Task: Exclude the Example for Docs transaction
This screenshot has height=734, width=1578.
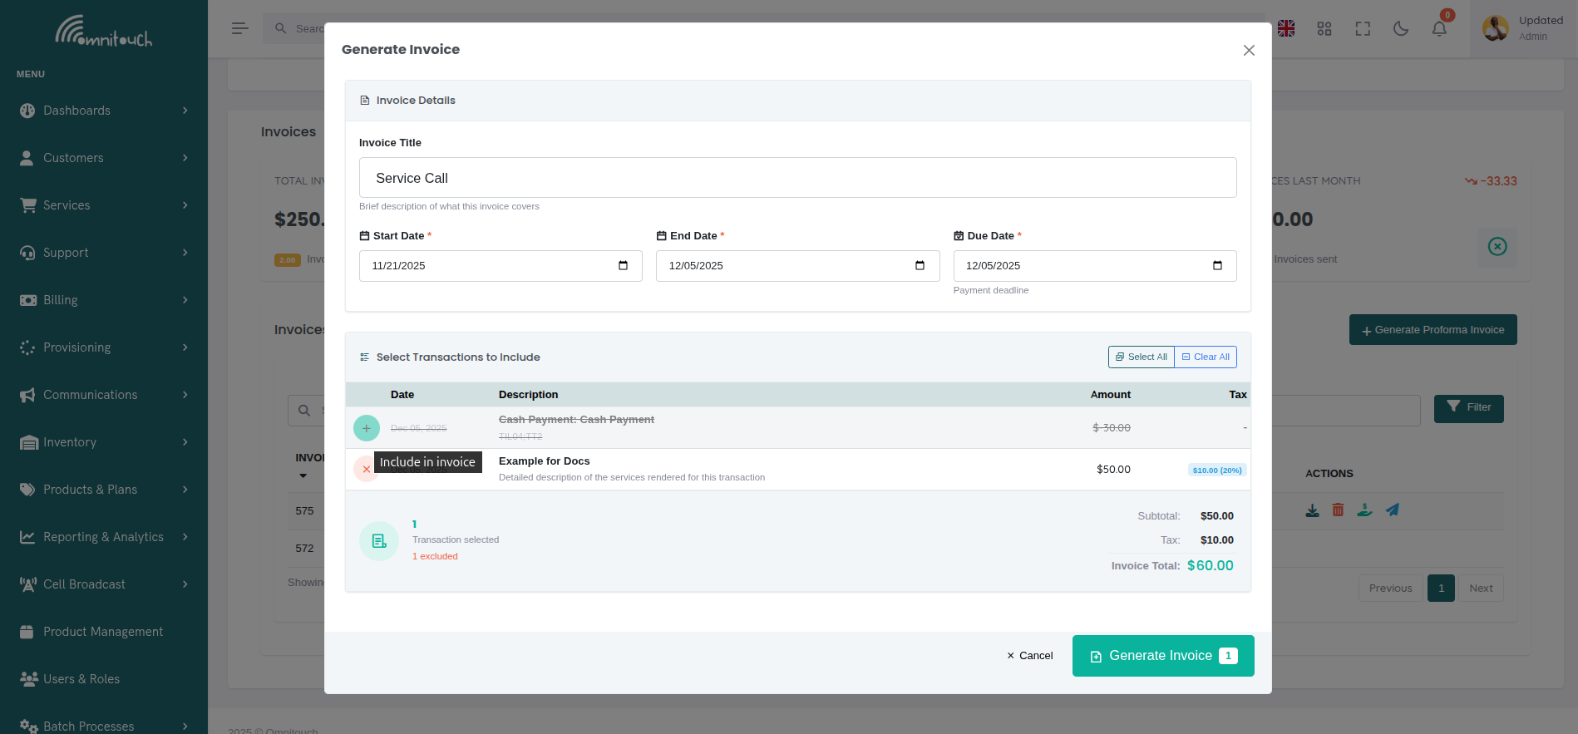Action: tap(365, 470)
